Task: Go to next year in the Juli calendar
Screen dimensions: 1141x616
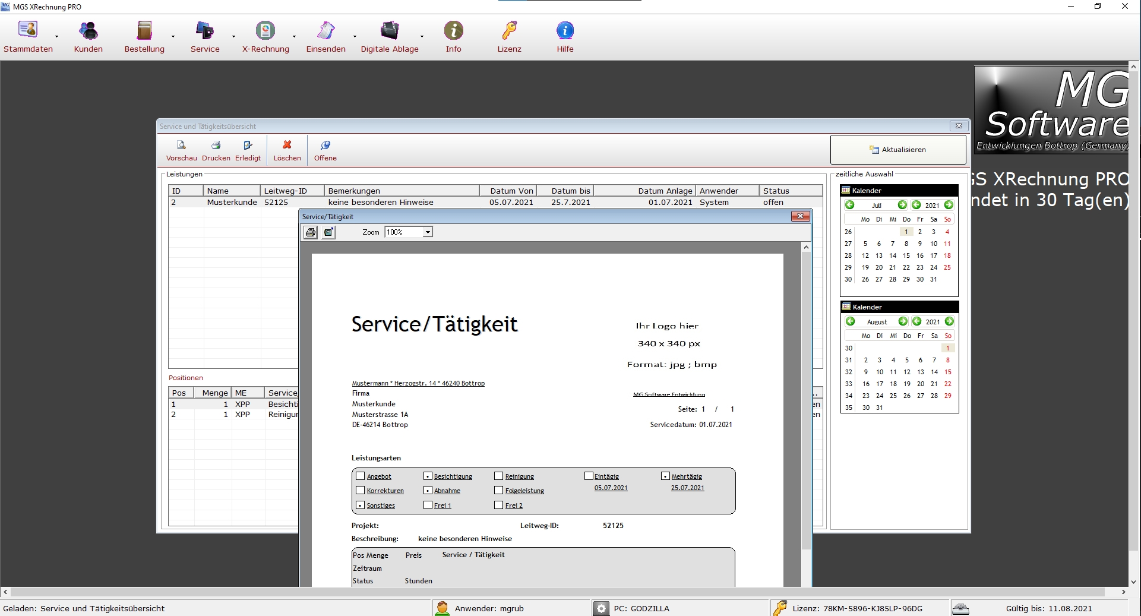Action: pos(949,205)
